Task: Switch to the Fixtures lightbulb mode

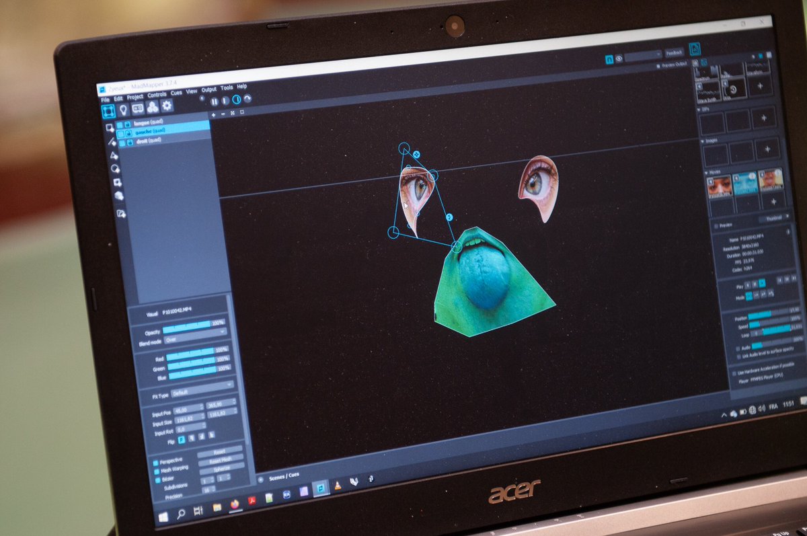Action: pos(123,110)
